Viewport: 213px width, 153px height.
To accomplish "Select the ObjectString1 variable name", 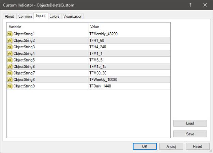I will tap(24, 34).
